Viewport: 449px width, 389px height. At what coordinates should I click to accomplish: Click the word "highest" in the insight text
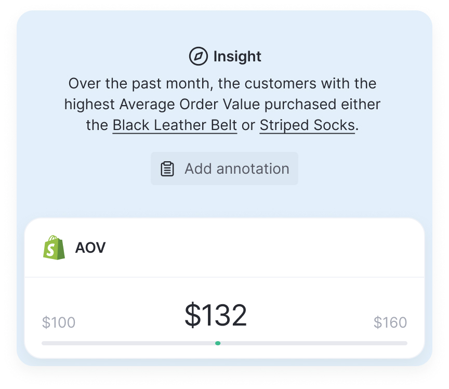tap(89, 105)
